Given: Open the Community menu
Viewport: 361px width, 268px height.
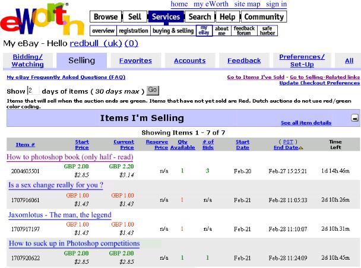Looking at the screenshot, I should 264,17.
